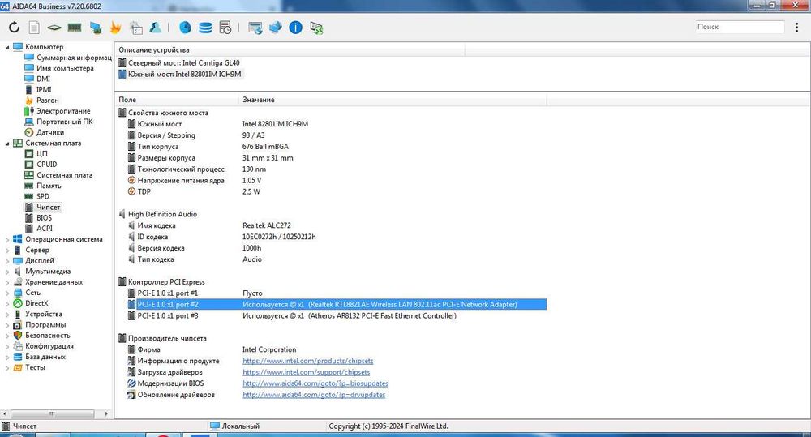The height and width of the screenshot is (437, 811).
Task: Select CPUID tree item
Action: (41, 164)
